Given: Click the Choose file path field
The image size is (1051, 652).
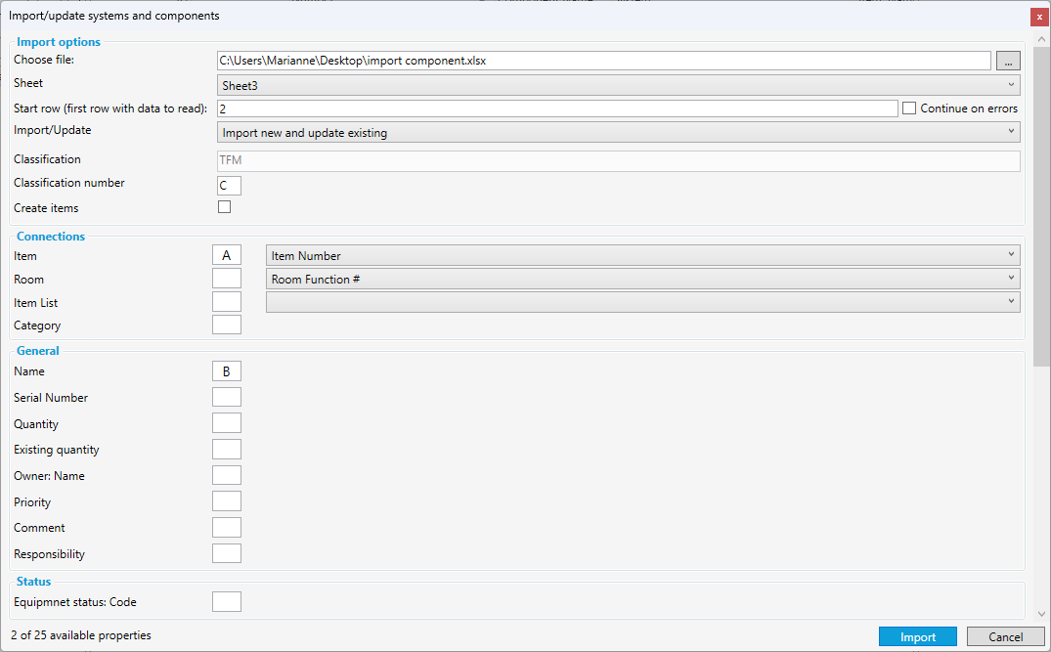Looking at the screenshot, I should (x=603, y=61).
